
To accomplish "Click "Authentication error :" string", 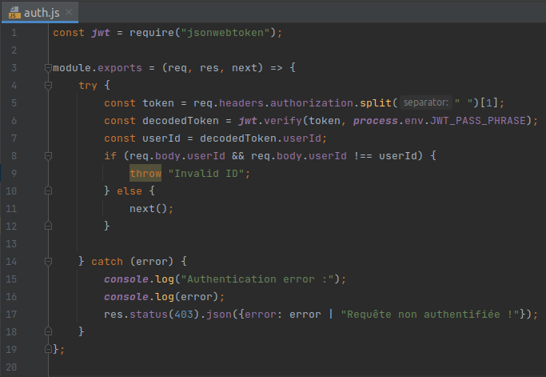I will 257,279.
